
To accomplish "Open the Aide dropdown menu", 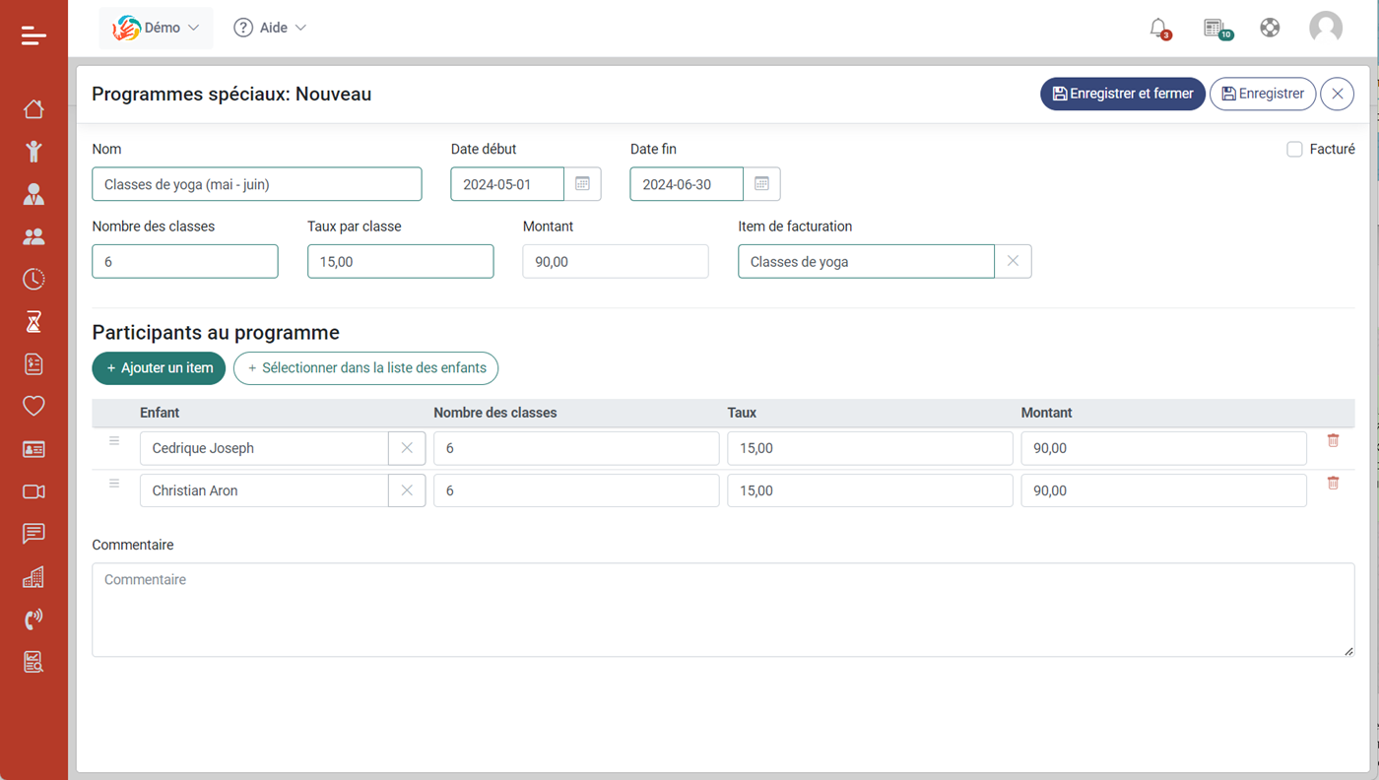I will (270, 28).
